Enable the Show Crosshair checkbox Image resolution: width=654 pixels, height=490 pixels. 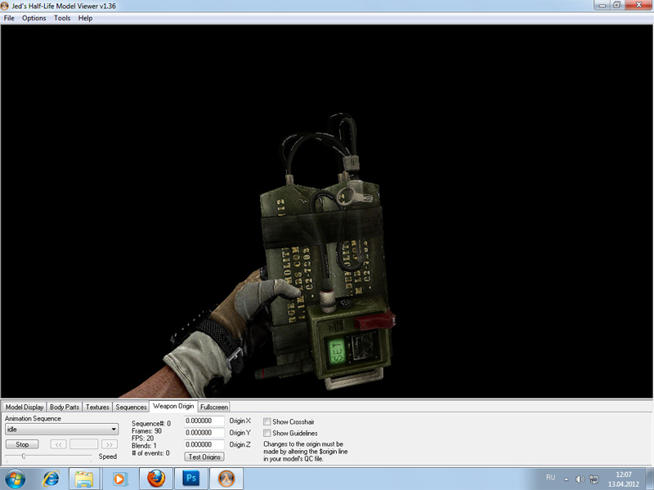point(267,421)
